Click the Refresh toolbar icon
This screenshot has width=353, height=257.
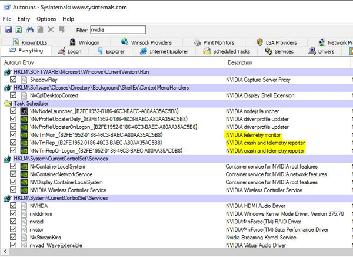click(19, 29)
